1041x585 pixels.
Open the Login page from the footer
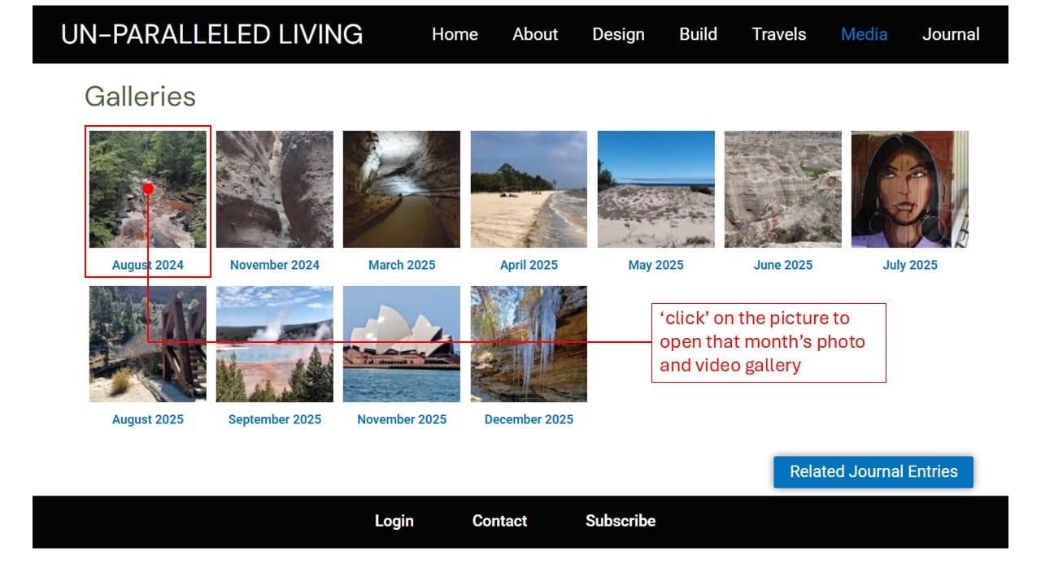pyautogui.click(x=394, y=521)
